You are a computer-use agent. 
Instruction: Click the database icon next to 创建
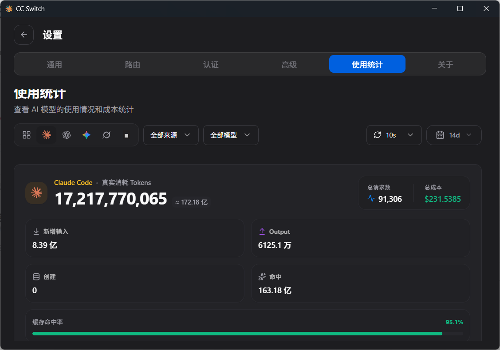point(36,277)
